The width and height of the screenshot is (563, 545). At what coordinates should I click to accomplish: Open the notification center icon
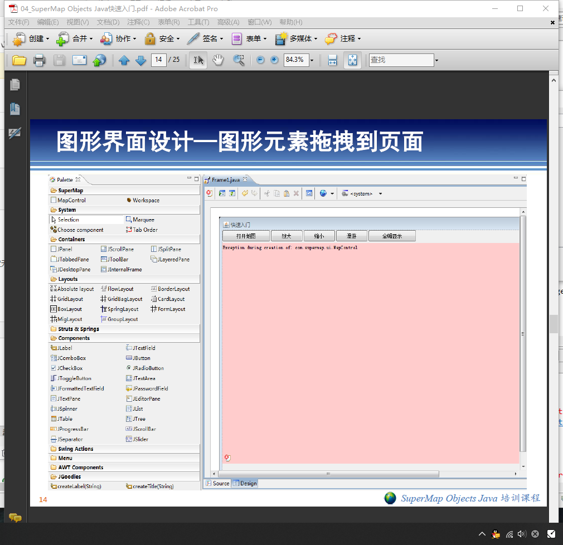tap(551, 534)
